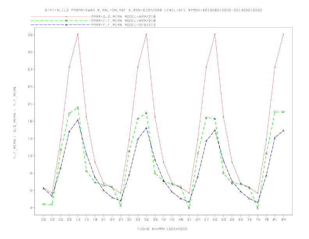
Task: Click x-axis tick label 69
Action: [x=241, y=219]
